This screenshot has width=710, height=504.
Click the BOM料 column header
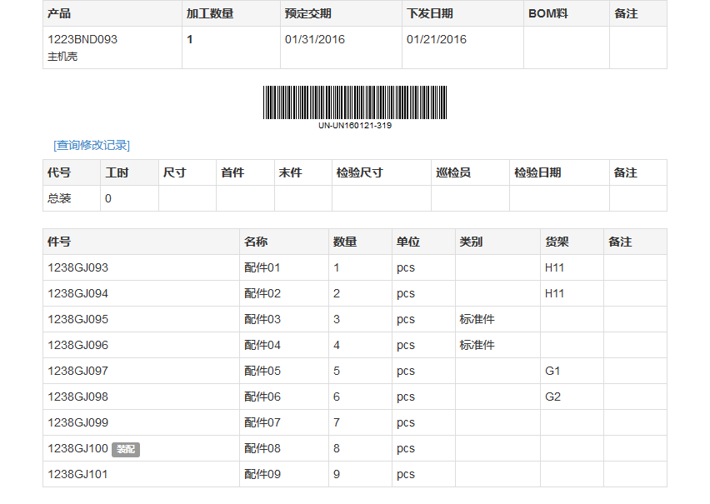(x=547, y=13)
